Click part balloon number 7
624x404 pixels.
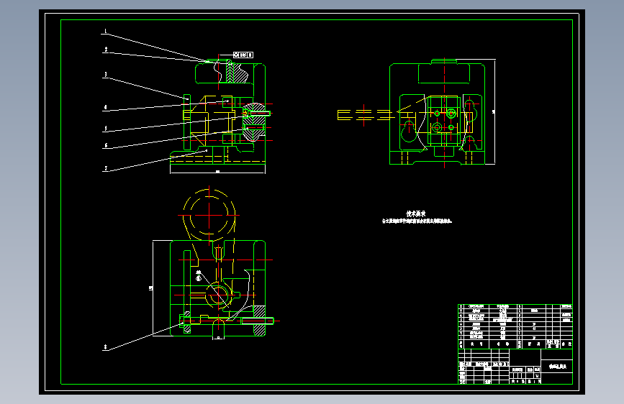[106, 168]
